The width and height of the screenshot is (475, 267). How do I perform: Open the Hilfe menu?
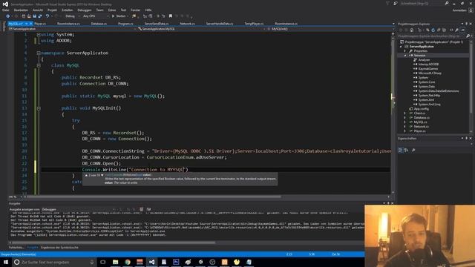click(148, 10)
